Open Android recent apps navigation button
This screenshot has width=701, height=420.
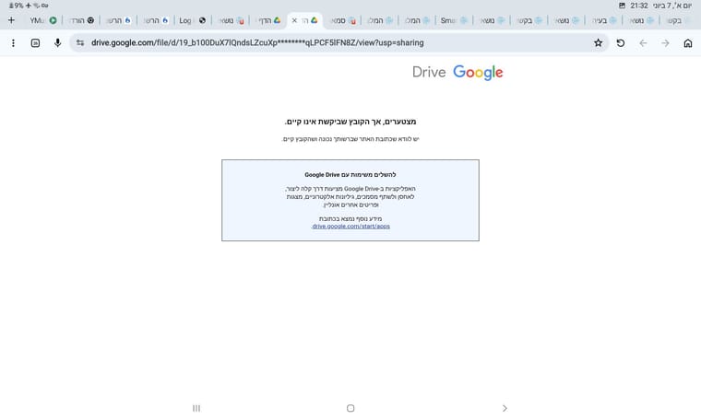(196, 408)
